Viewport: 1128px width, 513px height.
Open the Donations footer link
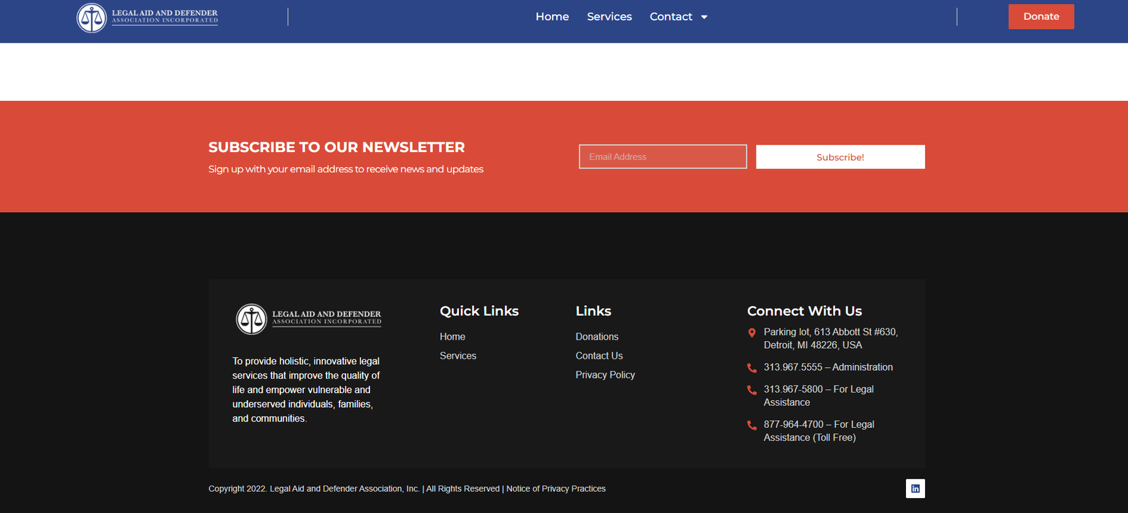click(x=596, y=337)
